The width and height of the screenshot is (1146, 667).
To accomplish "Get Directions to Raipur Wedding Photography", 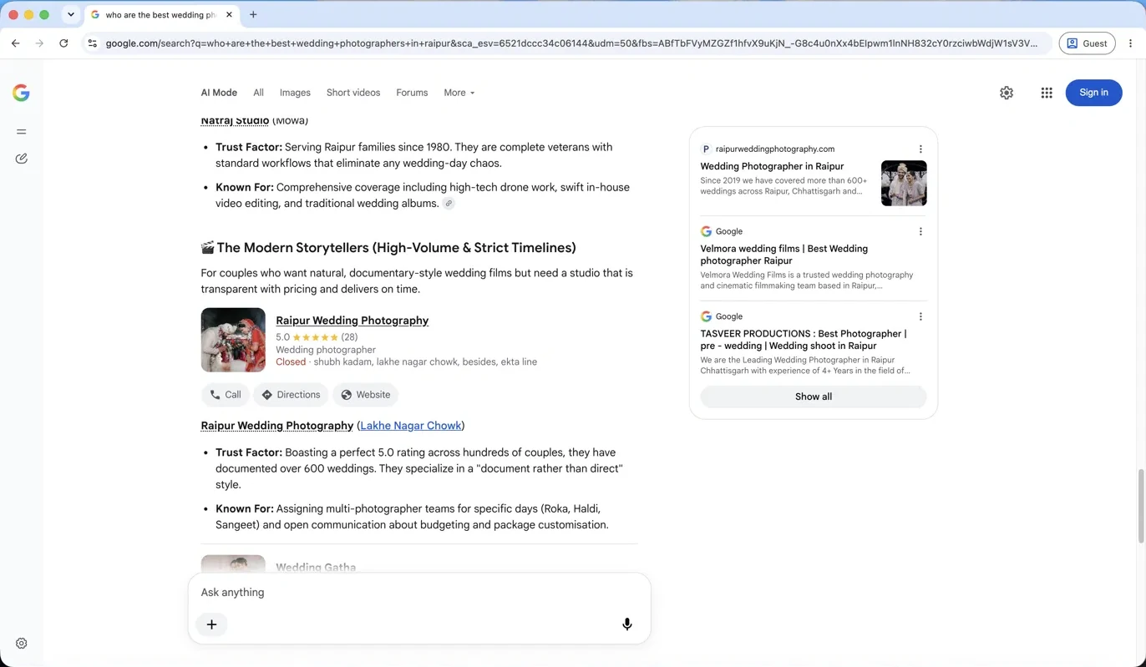I will pos(291,395).
